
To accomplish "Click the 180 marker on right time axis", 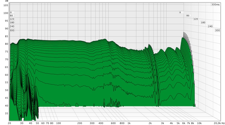I will (x=203, y=22).
